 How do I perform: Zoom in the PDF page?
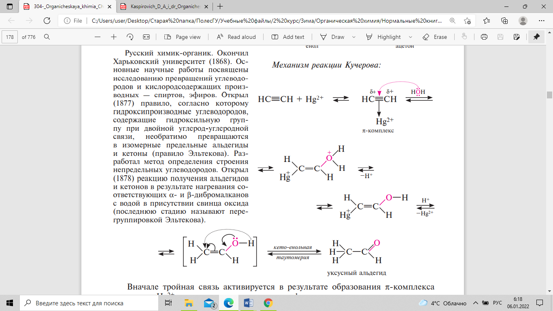point(114,37)
